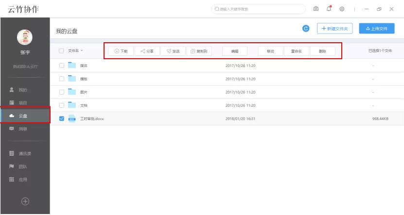Click the round plus icon in sidebar
This screenshot has height=215, width=404.
click(x=25, y=201)
